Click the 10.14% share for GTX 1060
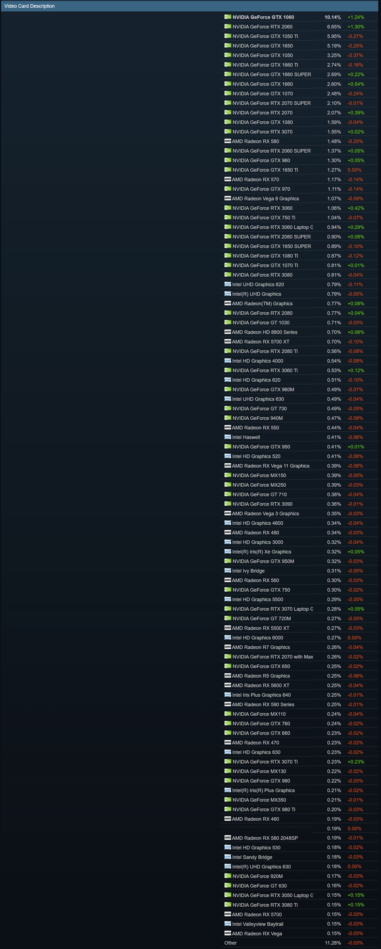Screen dimensions: 381x949 coord(333,17)
